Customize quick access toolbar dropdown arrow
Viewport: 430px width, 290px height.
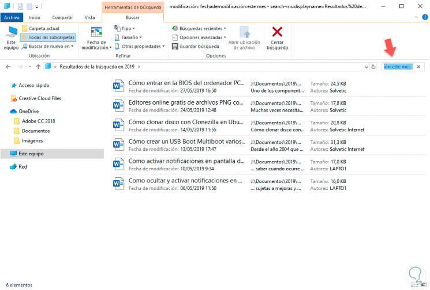(37, 6)
